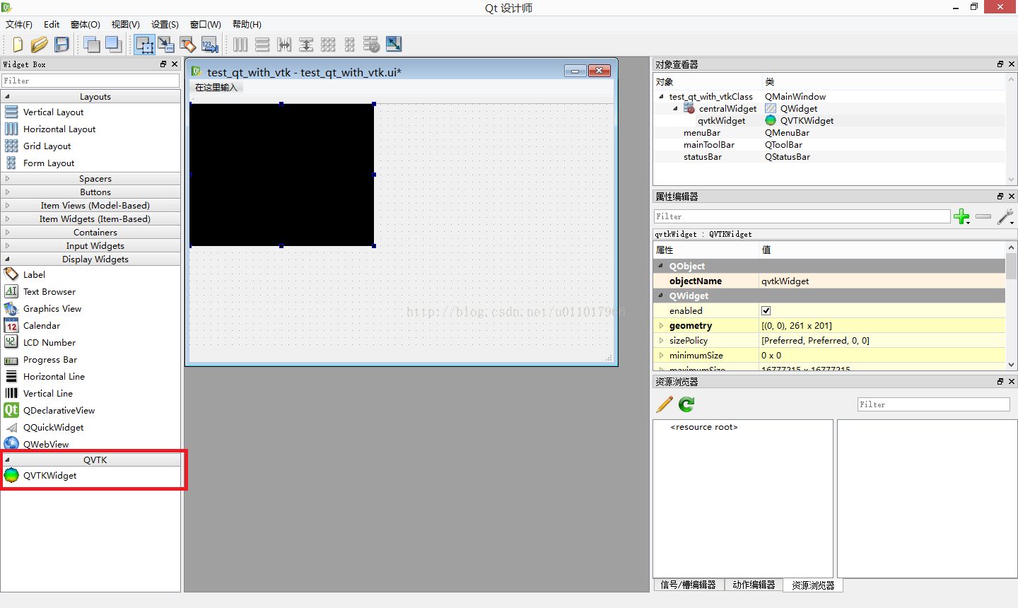
Task: Collapse the Layouts category
Action: point(8,97)
